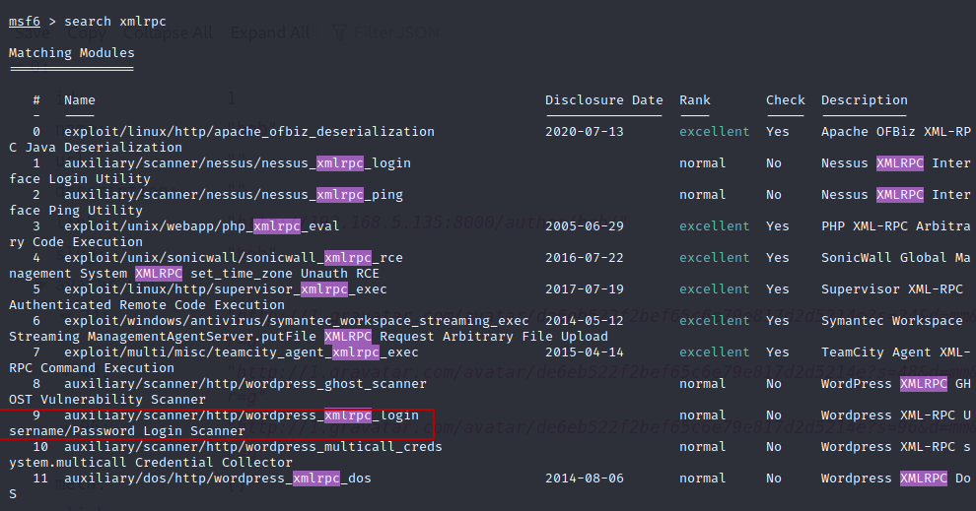The height and width of the screenshot is (511, 976).
Task: Click module wordpress_multicall_creds path
Action: 253,447
